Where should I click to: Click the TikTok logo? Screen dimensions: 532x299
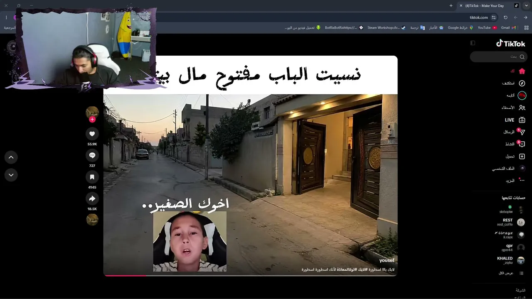pos(510,43)
